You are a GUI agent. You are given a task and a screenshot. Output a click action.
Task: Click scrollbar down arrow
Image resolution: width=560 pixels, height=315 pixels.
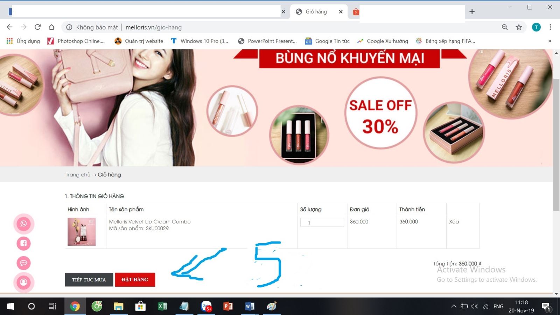[556, 294]
